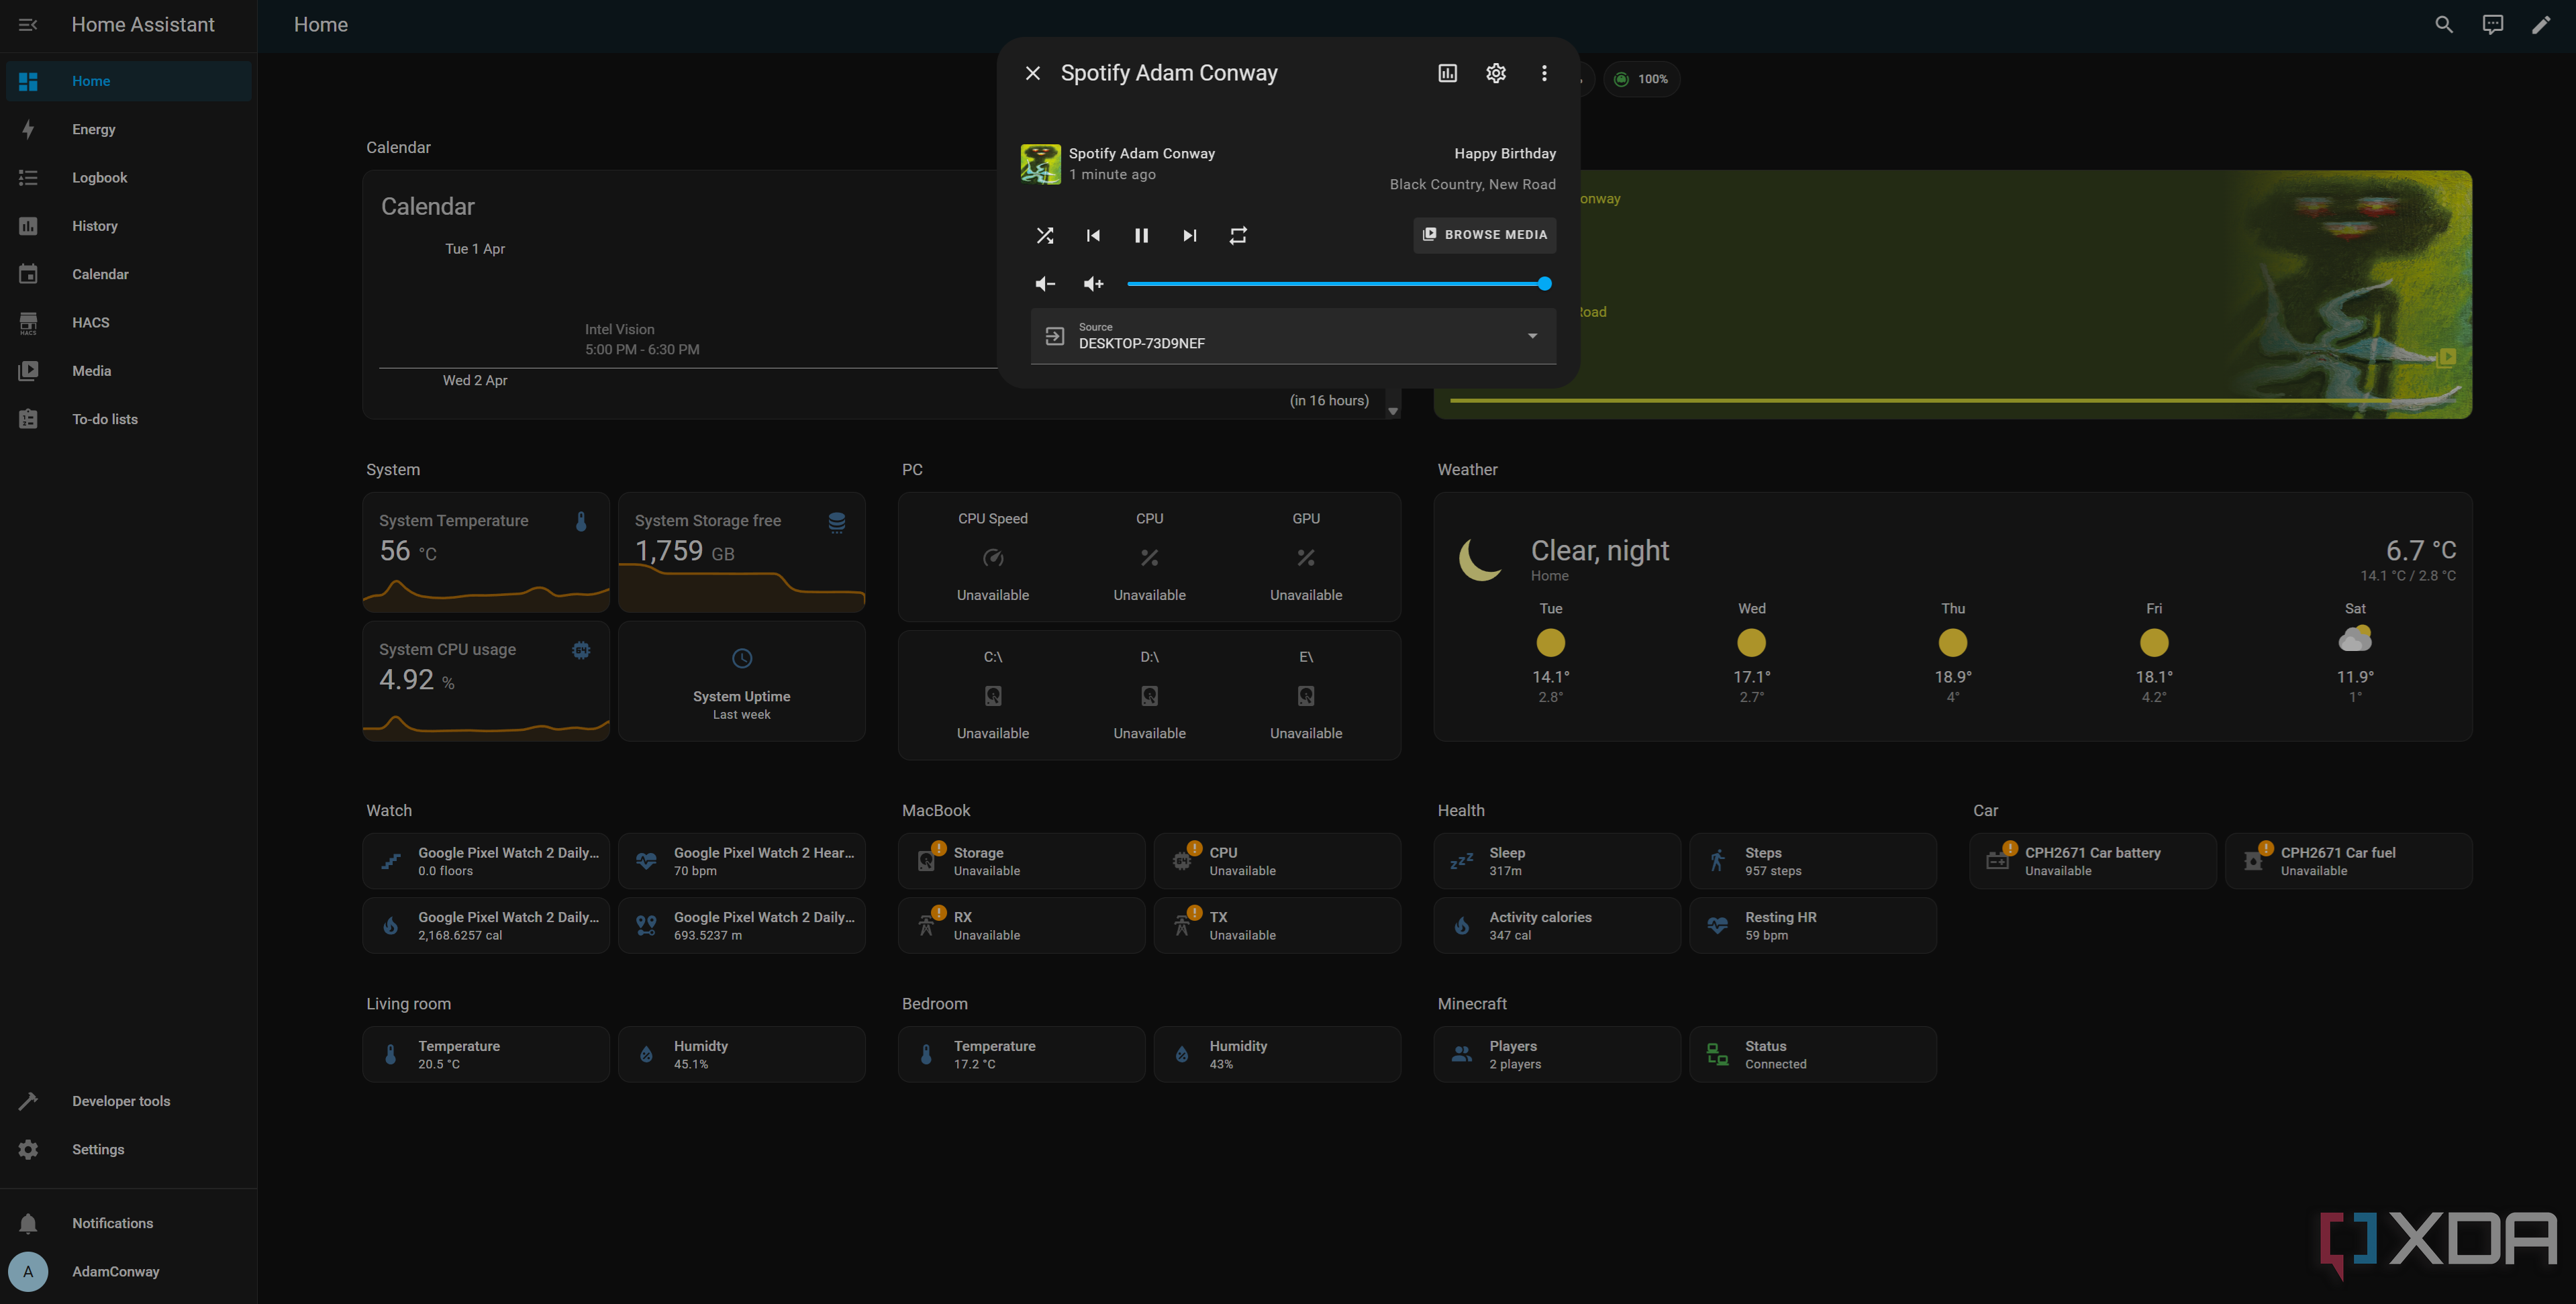Open Notifications panel
The width and height of the screenshot is (2576, 1304).
point(128,1223)
